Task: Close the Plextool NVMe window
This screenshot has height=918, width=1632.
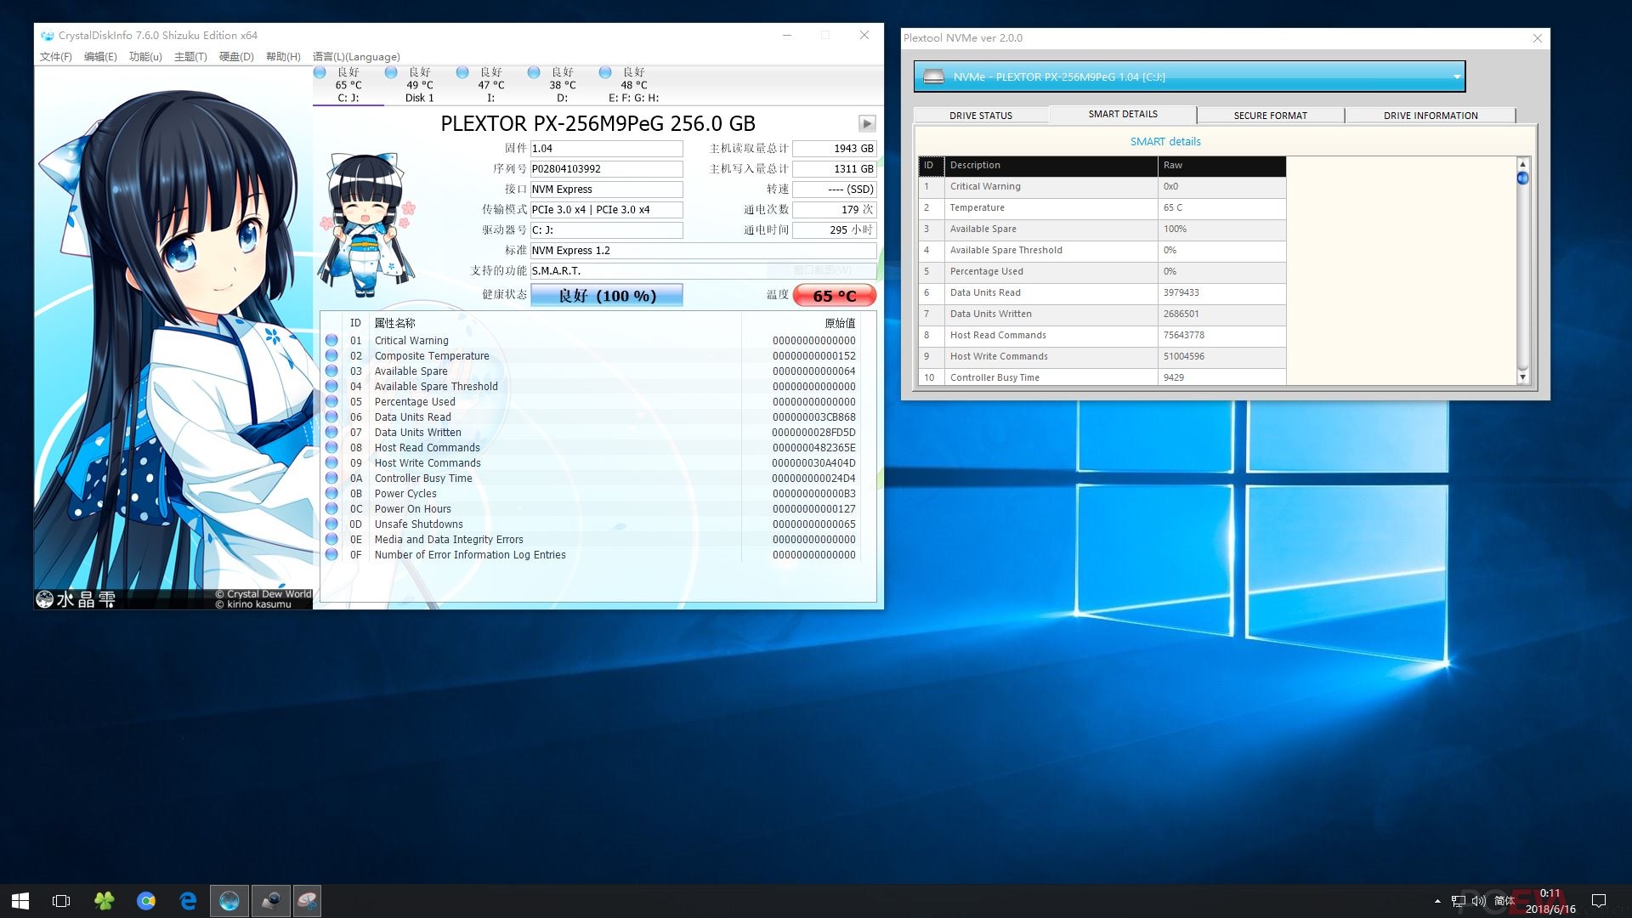Action: [x=1537, y=38]
